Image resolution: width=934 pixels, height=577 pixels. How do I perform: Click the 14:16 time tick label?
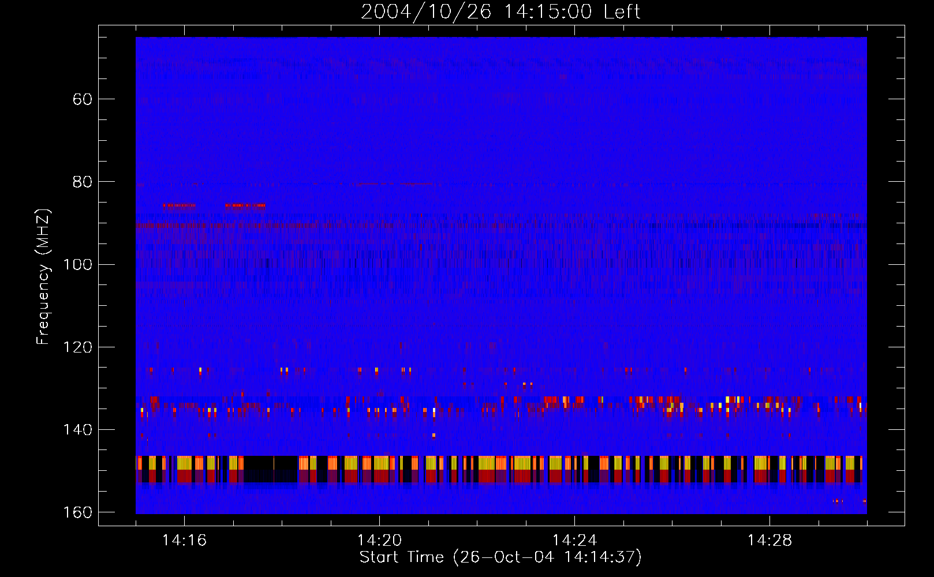[x=184, y=541]
